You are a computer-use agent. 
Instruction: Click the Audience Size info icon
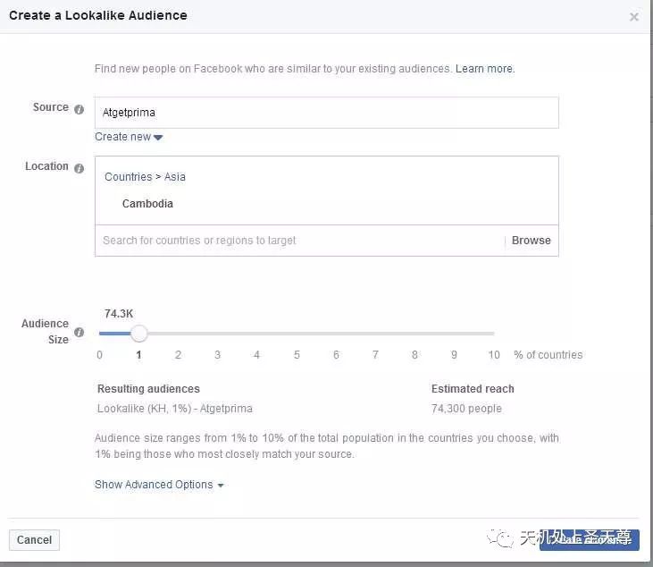point(79,333)
